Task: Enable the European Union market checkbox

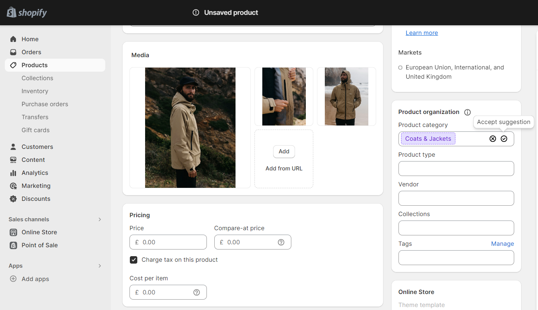Action: [x=400, y=67]
